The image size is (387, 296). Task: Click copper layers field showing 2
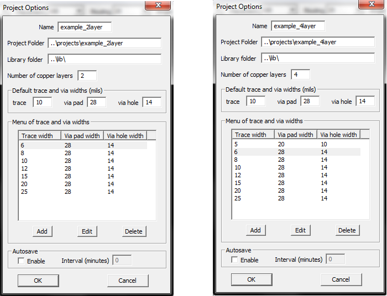point(87,76)
